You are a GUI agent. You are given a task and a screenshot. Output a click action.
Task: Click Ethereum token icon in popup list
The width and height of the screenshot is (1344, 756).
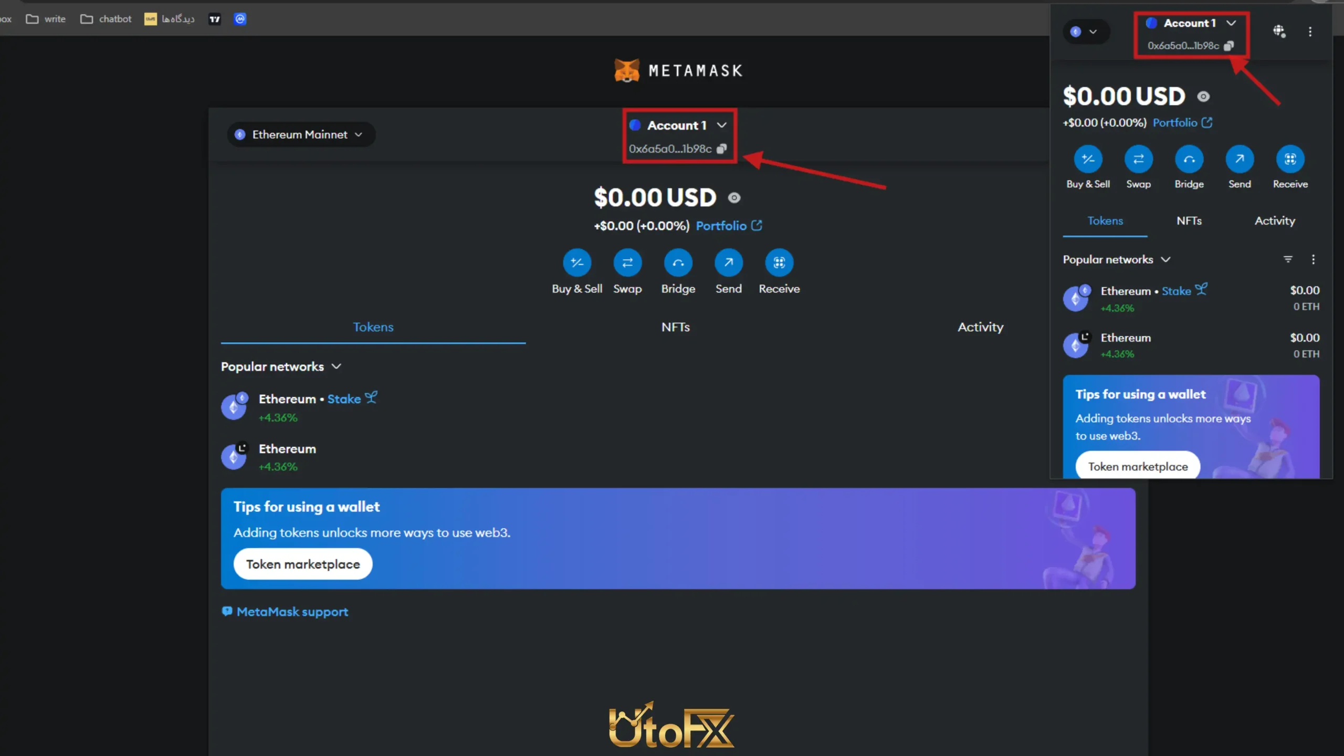tap(1077, 345)
